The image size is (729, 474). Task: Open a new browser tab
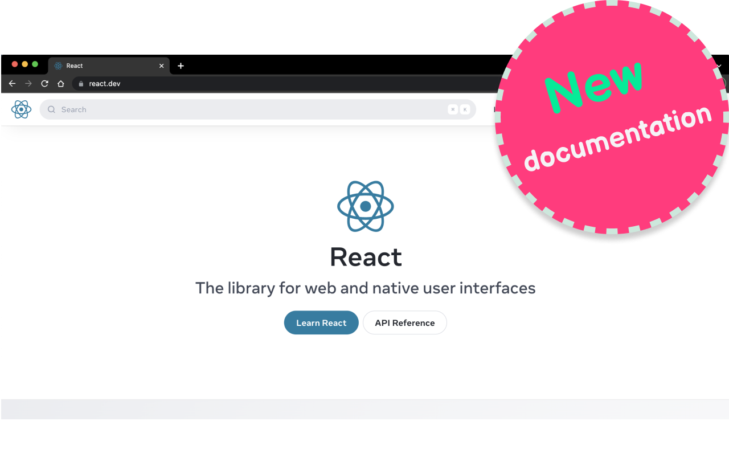coord(181,66)
